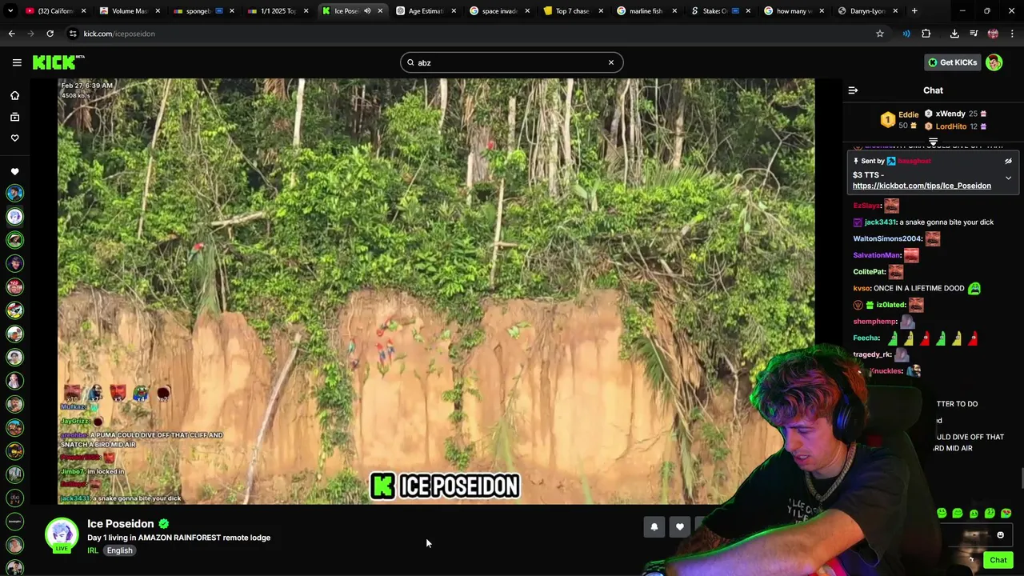The image size is (1024, 576).
Task: Open the emote picker in the chat input
Action: pyautogui.click(x=1000, y=535)
